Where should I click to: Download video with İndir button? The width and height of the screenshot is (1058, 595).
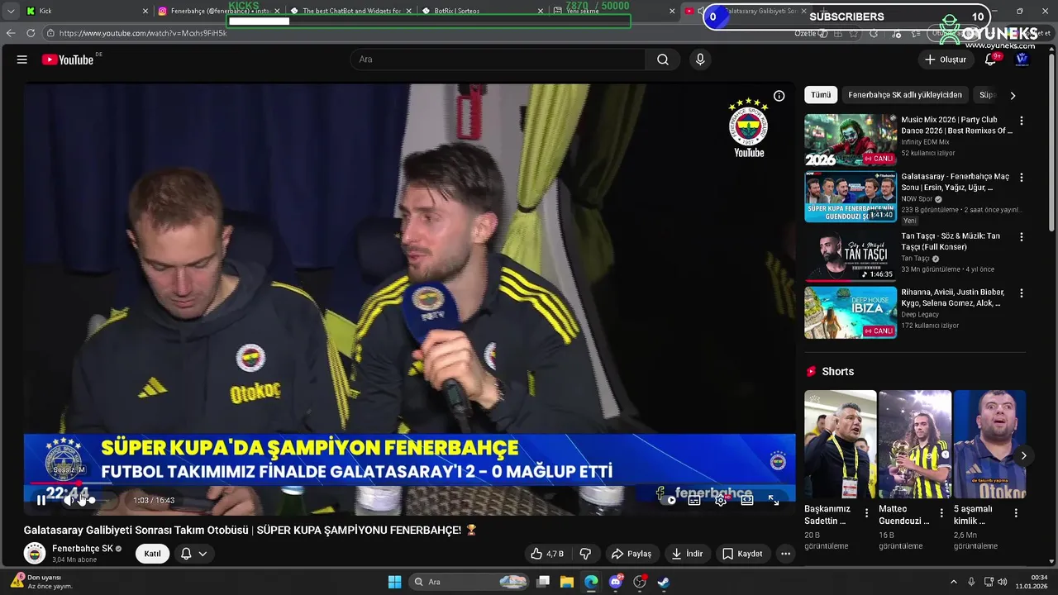click(x=687, y=554)
